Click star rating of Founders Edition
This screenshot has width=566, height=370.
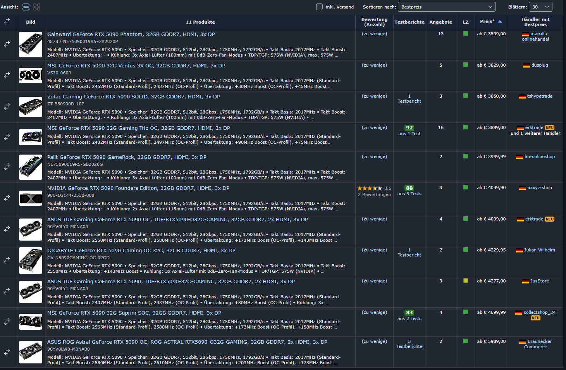pos(370,188)
